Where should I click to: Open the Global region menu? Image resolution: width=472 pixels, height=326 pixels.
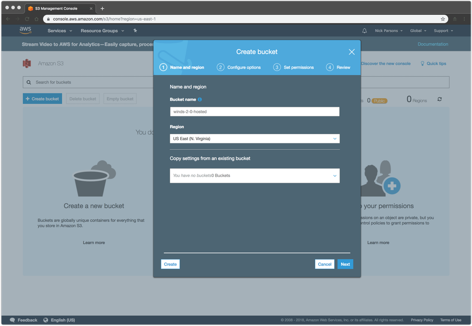click(x=418, y=31)
